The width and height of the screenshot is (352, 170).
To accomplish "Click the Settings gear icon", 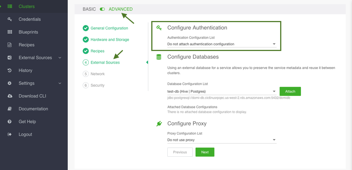I will [10, 83].
